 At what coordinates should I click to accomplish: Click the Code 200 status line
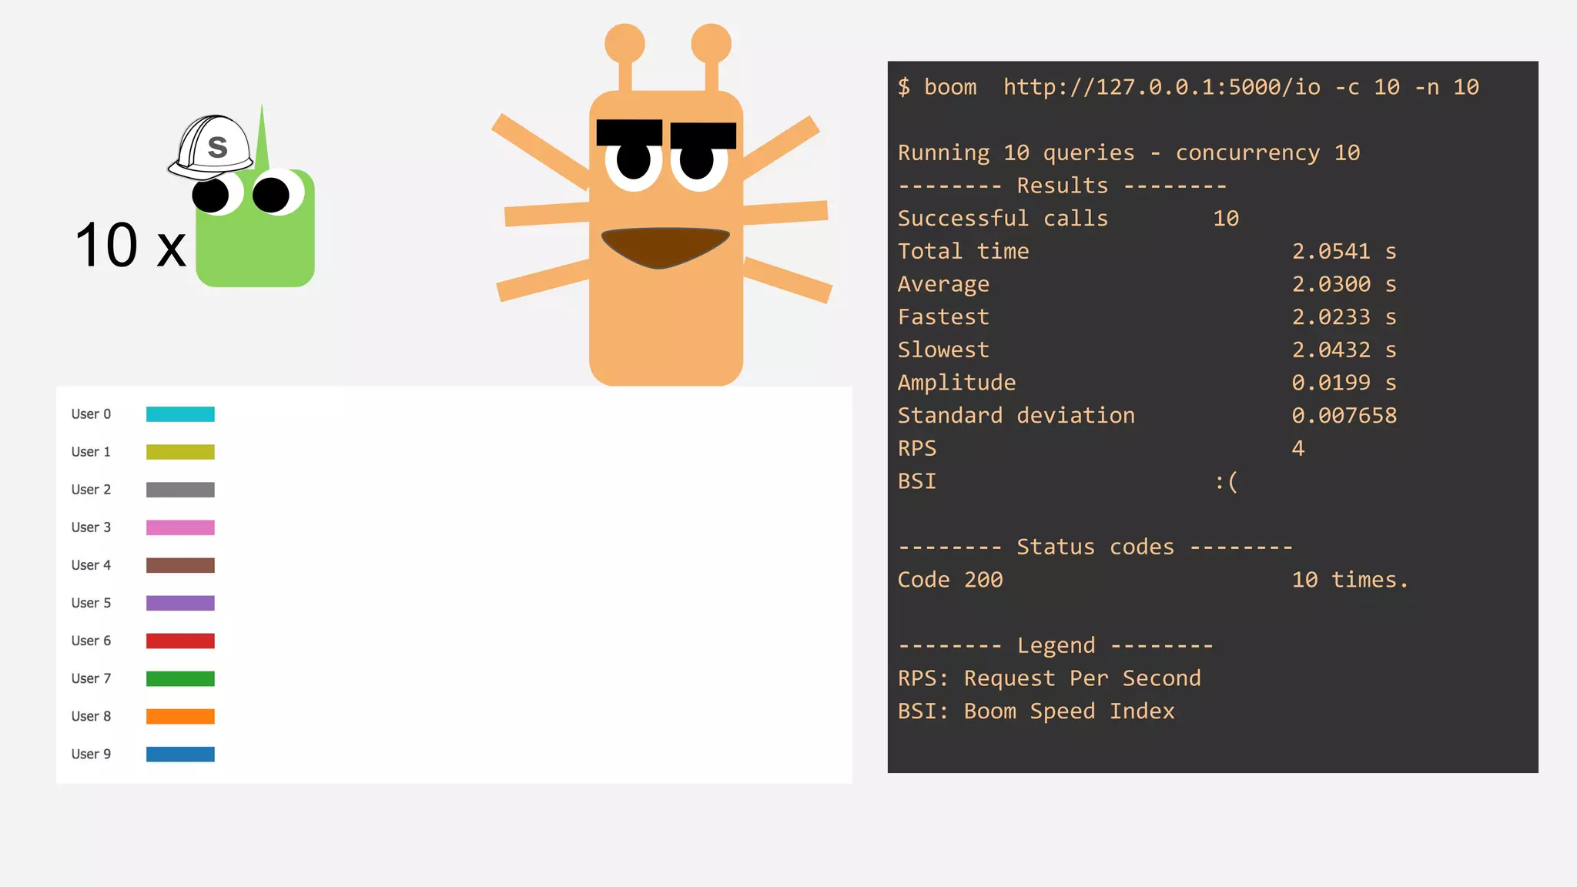pos(950,580)
